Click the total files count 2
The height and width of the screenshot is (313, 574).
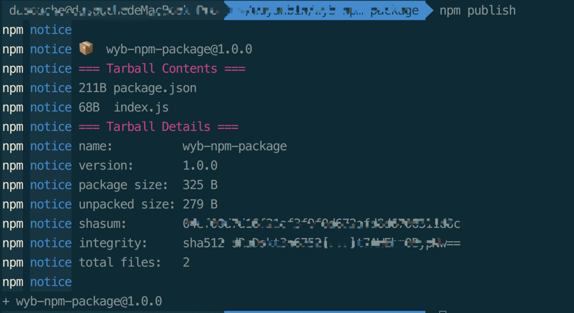click(186, 263)
